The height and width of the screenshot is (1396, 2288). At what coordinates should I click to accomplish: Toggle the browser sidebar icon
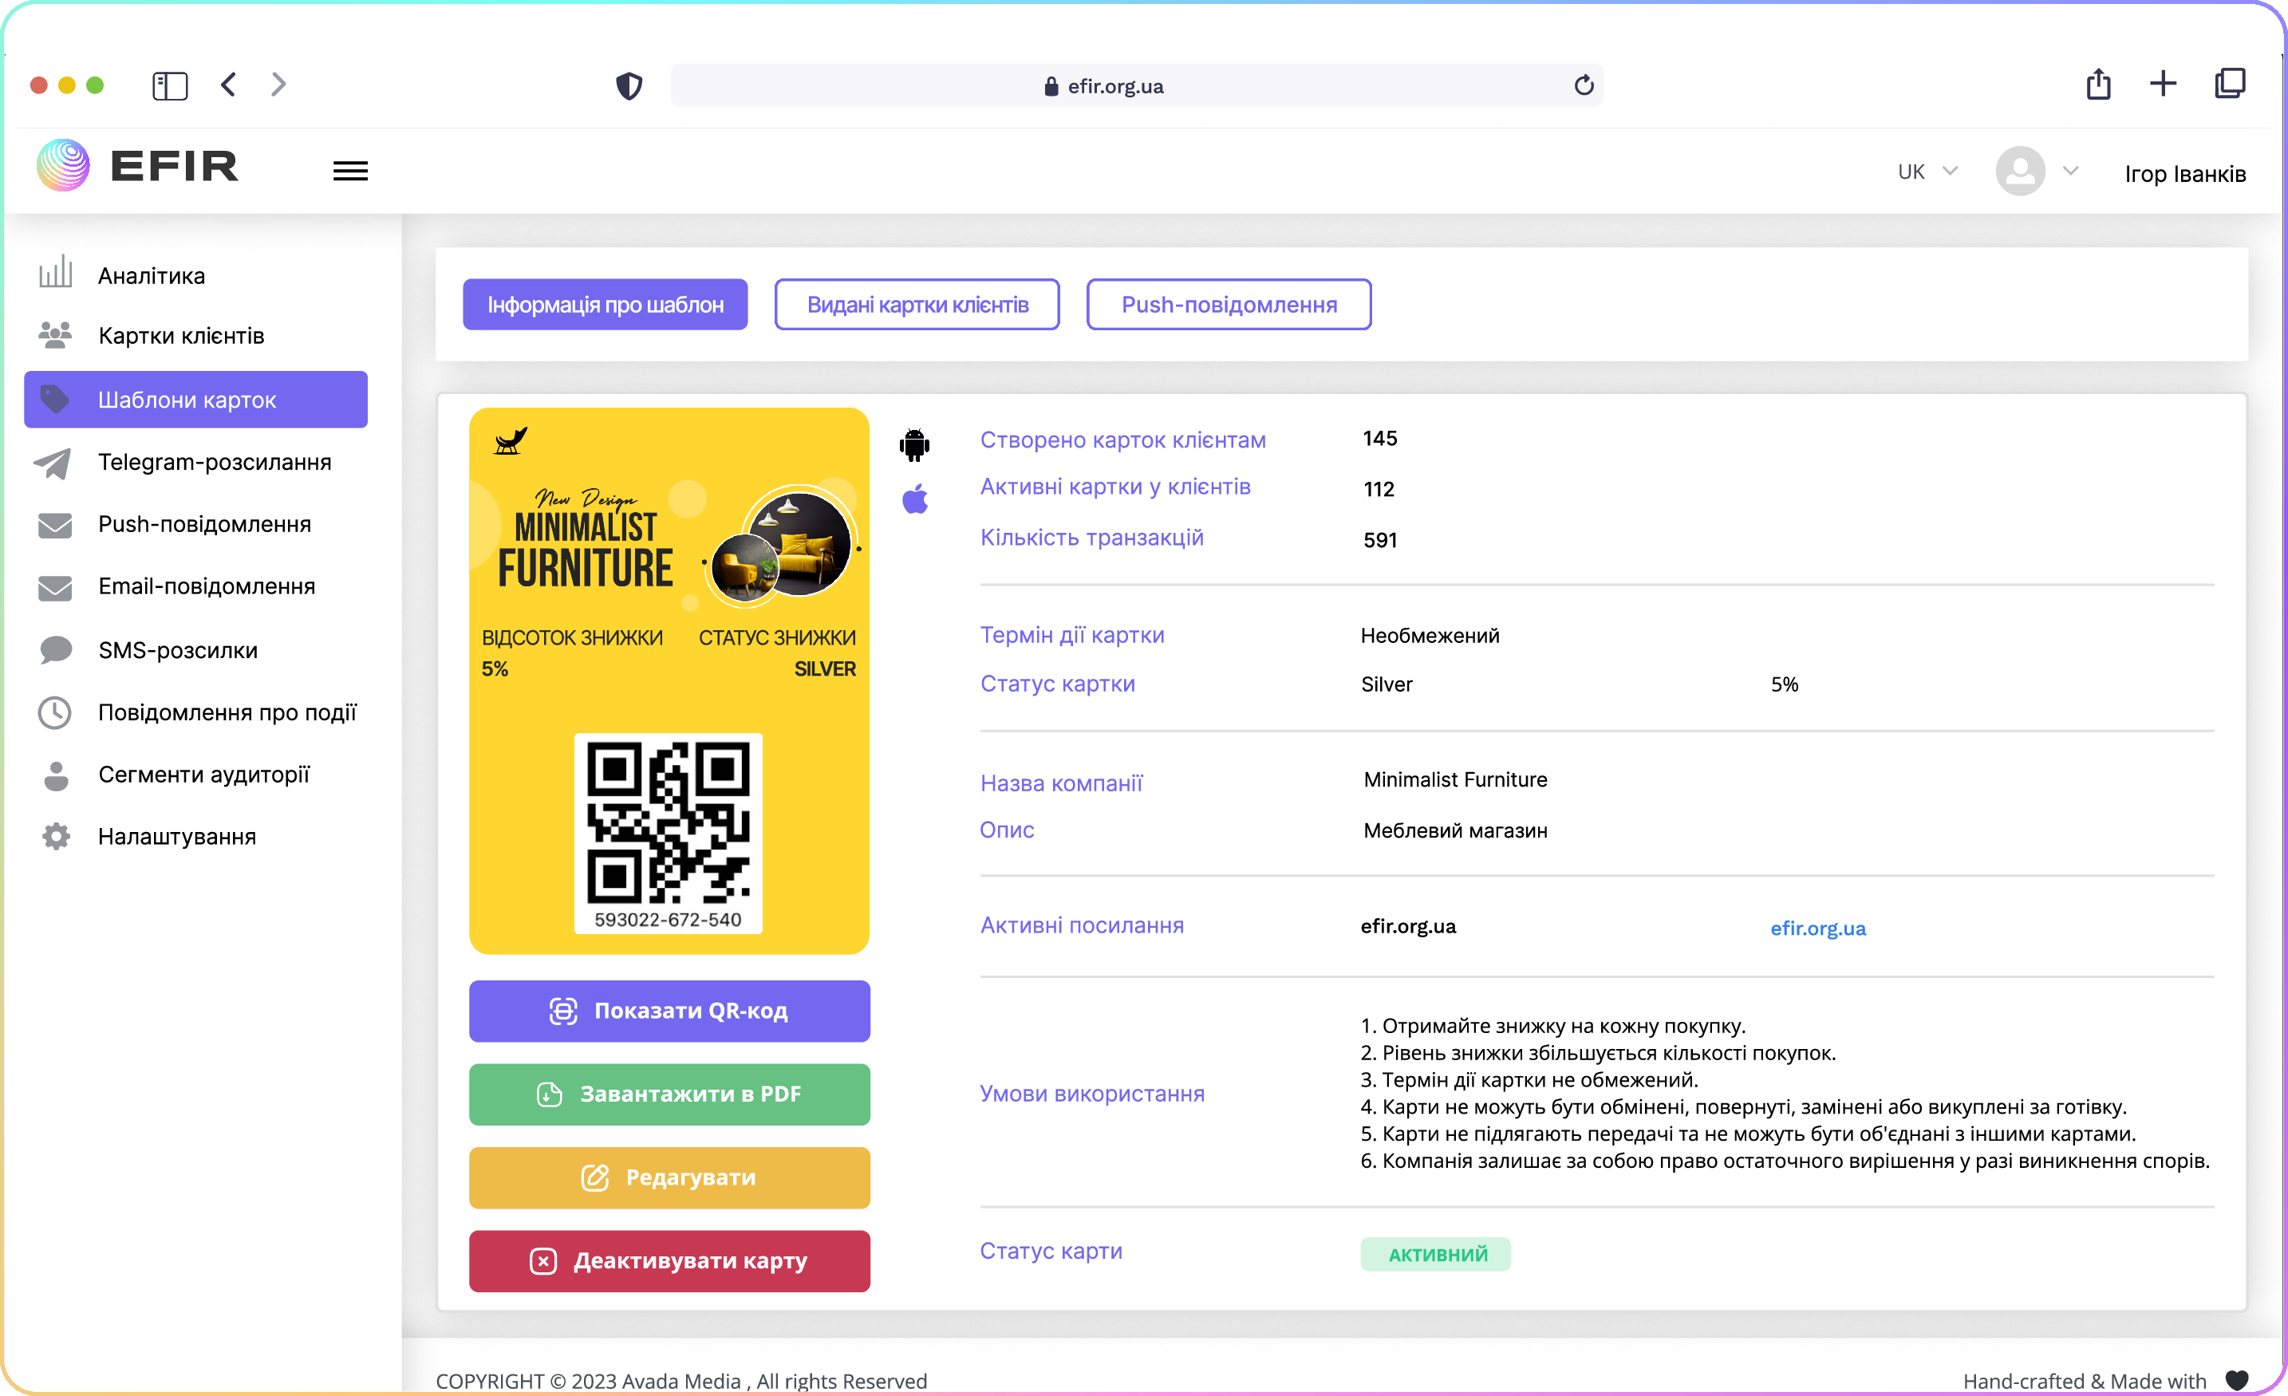[x=170, y=85]
